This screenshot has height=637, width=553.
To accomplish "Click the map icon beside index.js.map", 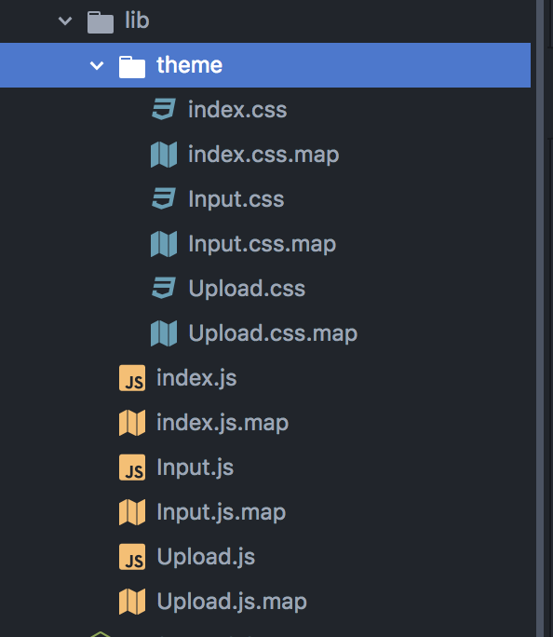I will pyautogui.click(x=132, y=423).
